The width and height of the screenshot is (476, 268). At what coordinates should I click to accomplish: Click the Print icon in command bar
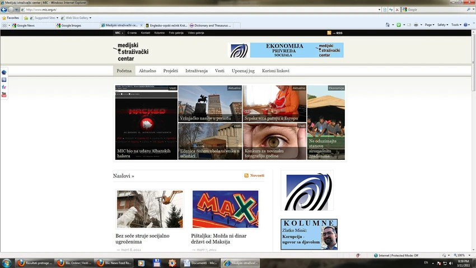[x=416, y=25]
